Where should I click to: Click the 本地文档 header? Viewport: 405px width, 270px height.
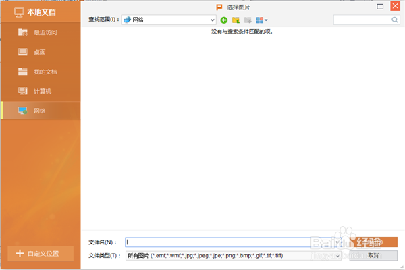pos(35,12)
